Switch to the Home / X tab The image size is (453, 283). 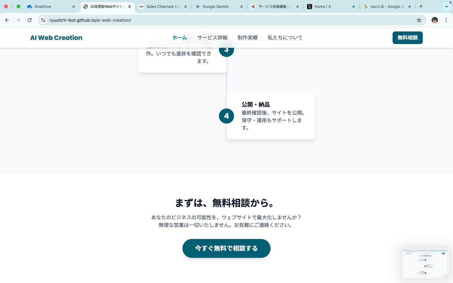tap(331, 7)
